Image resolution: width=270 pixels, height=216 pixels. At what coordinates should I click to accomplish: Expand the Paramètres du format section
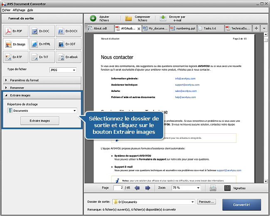42,80
